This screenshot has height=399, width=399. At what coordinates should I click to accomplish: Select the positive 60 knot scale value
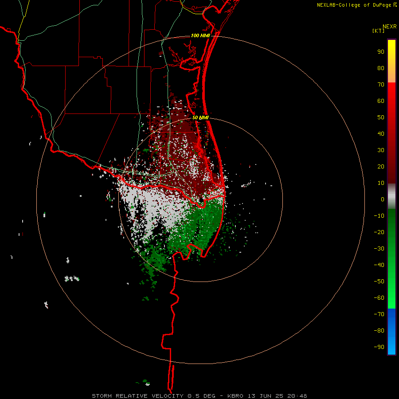pyautogui.click(x=381, y=101)
